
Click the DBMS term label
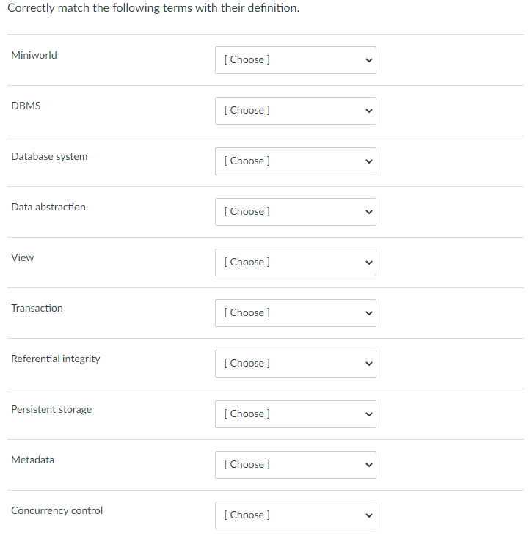click(x=26, y=106)
